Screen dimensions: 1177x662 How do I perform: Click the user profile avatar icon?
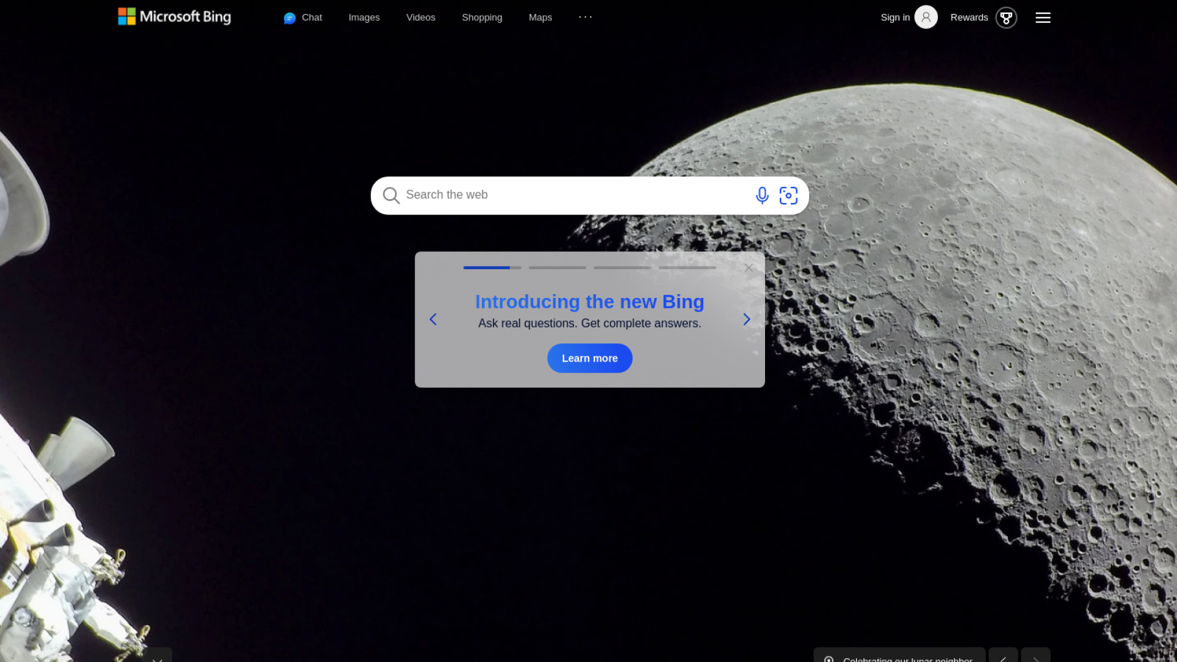[x=926, y=17]
